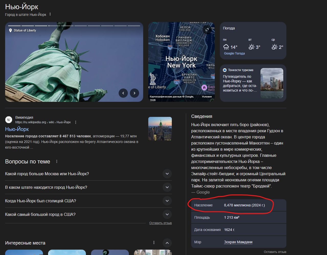Open the Google Погода link

[234, 53]
